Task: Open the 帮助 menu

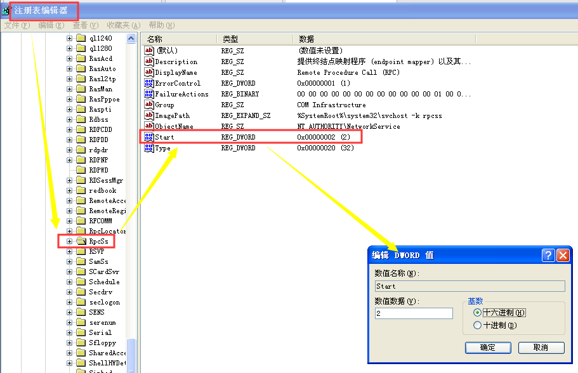Action: pos(161,25)
